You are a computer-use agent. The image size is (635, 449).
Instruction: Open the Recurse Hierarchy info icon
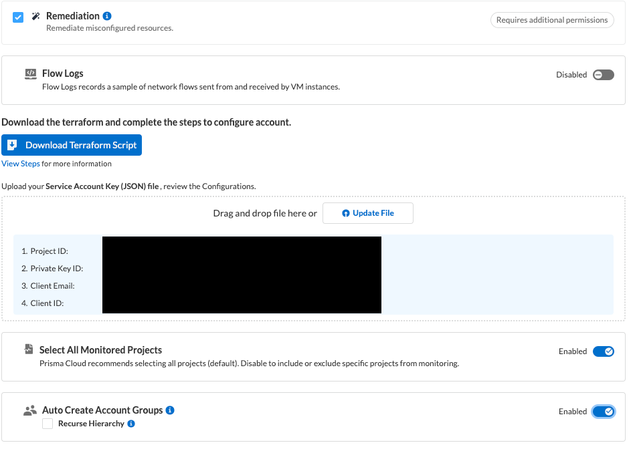coord(131,424)
